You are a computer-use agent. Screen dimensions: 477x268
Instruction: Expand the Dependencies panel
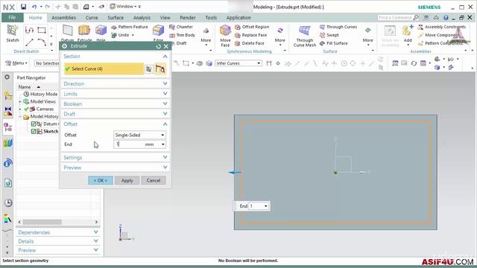[58, 232]
